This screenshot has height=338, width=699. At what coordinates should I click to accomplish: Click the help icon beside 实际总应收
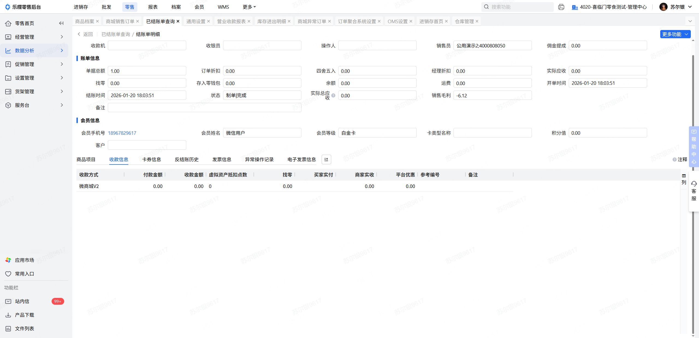333,95
